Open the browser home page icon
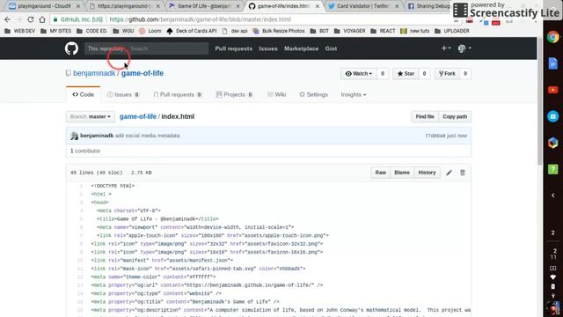This screenshot has height=317, width=563. [42, 19]
